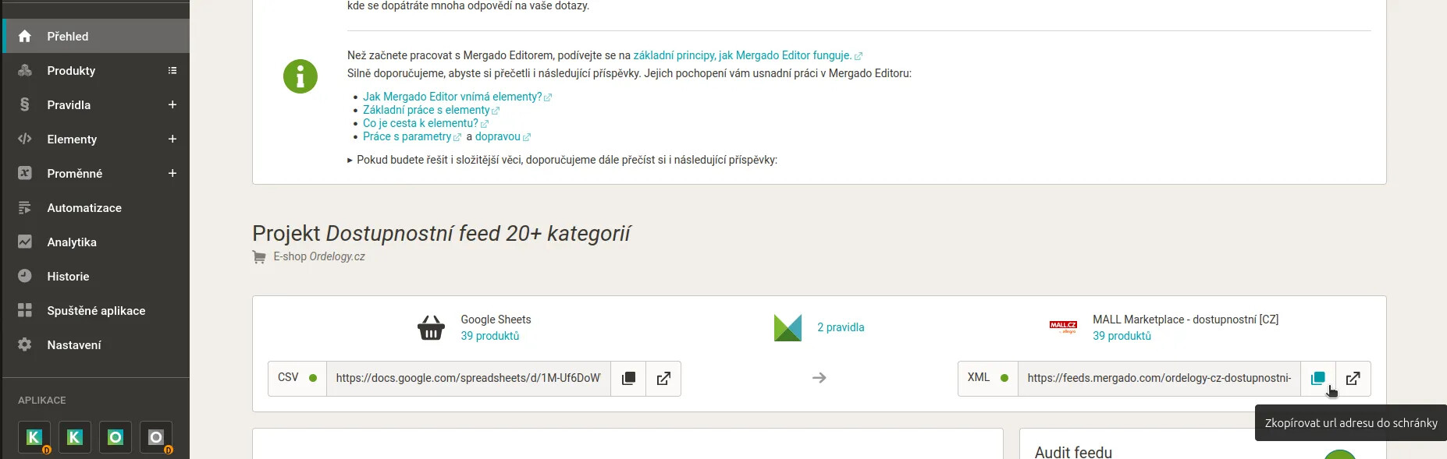The image size is (1447, 459).
Task: Go to Automatizace in the sidebar
Action: point(84,208)
